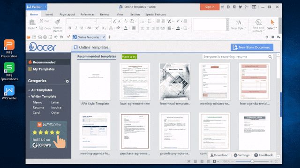
Task: Open Settings in the bottom bar
Action: point(241,155)
